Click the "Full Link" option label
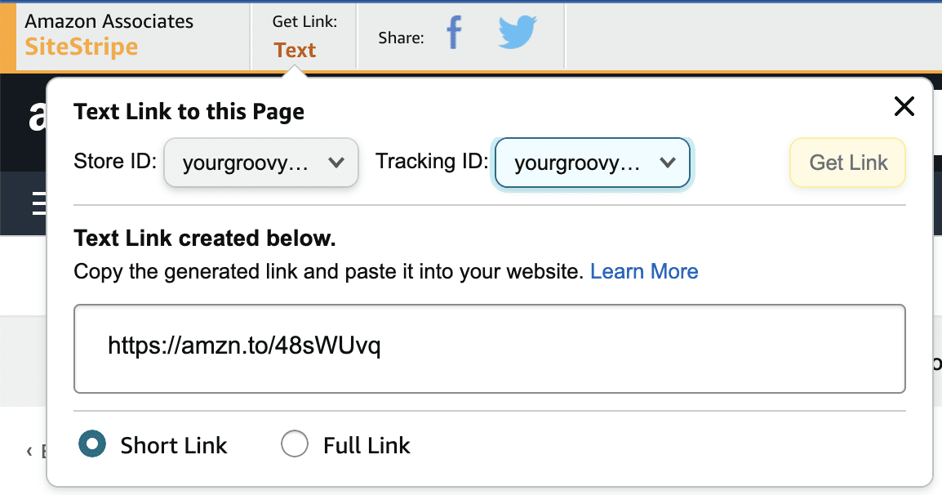This screenshot has height=495, width=942. [367, 445]
